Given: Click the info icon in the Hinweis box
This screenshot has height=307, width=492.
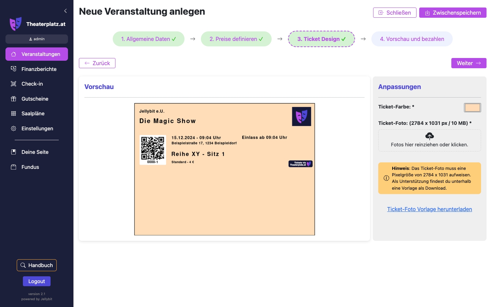Looking at the screenshot, I should pyautogui.click(x=386, y=178).
